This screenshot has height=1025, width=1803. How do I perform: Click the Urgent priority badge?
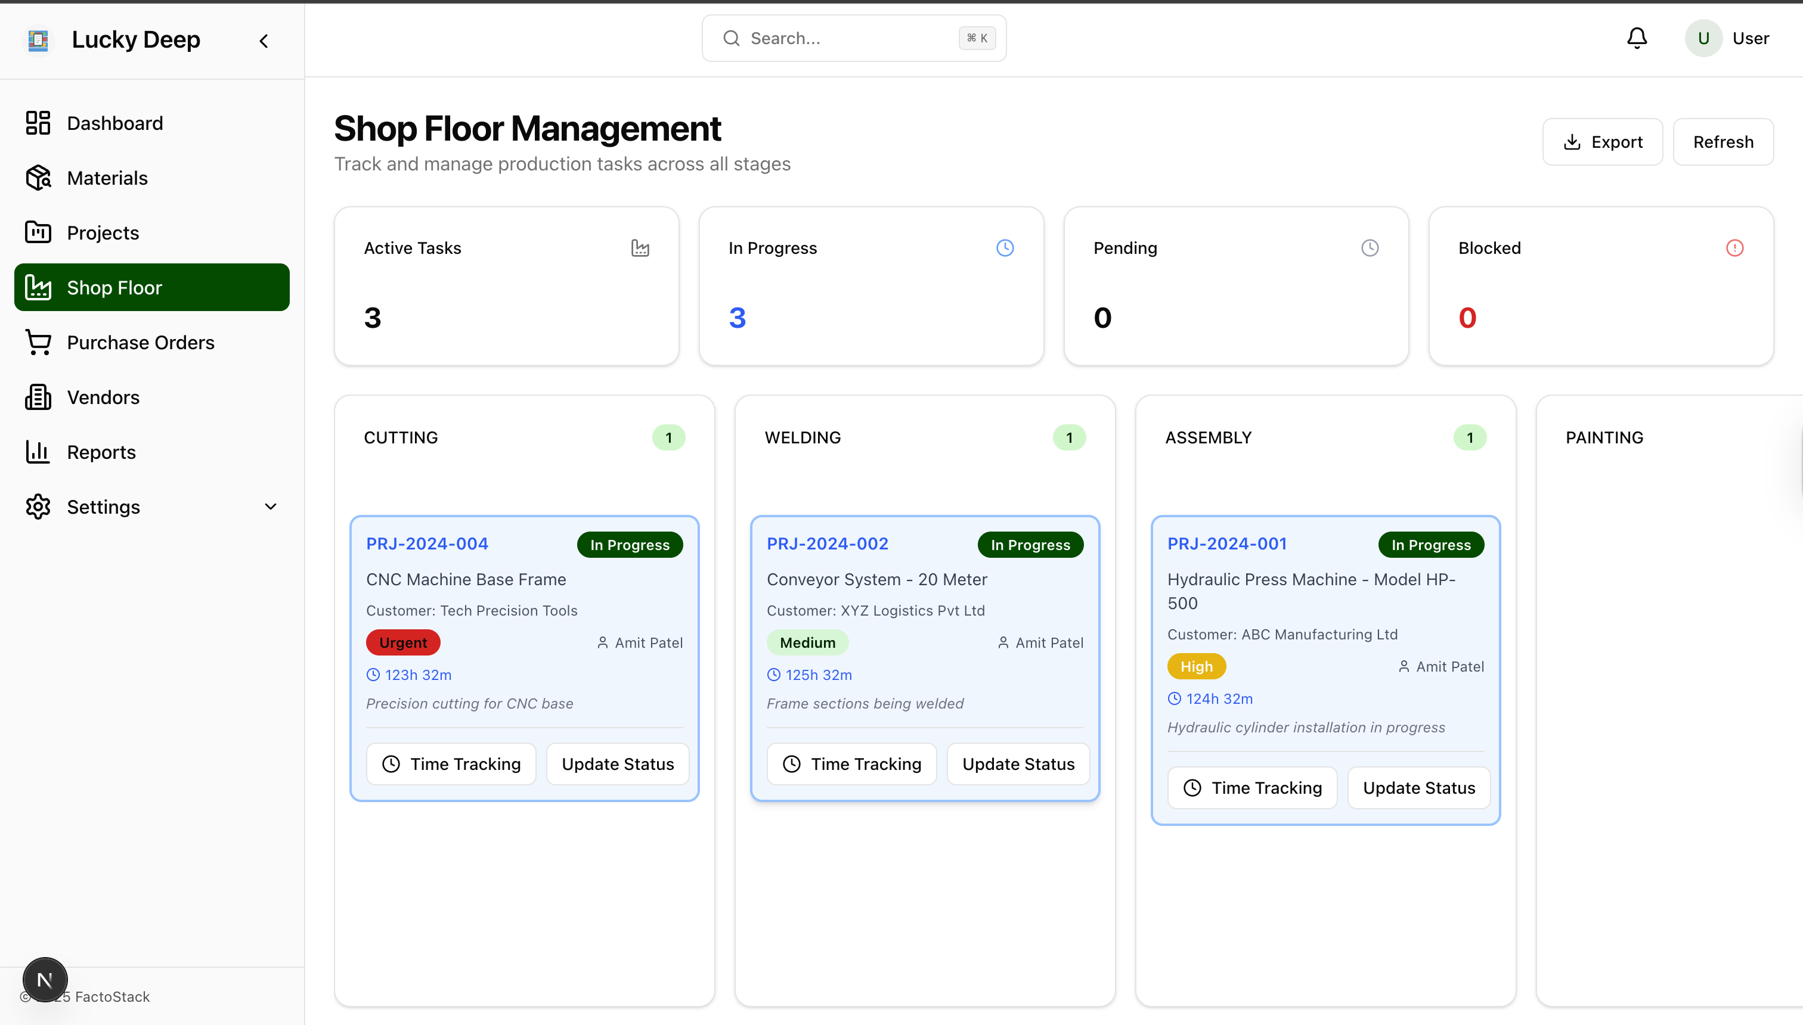[403, 643]
